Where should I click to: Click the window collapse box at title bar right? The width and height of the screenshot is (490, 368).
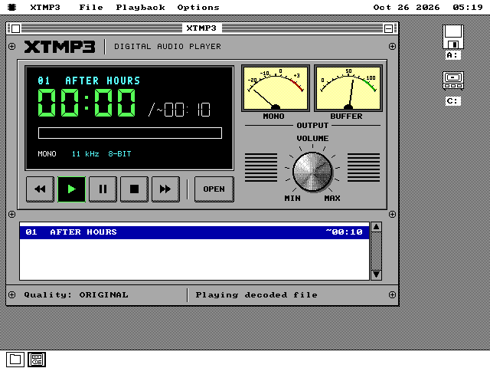(388, 28)
